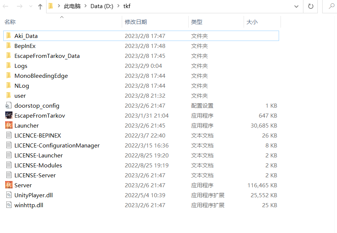
Task: Expand the address bar history dropdown
Action: pos(296,6)
